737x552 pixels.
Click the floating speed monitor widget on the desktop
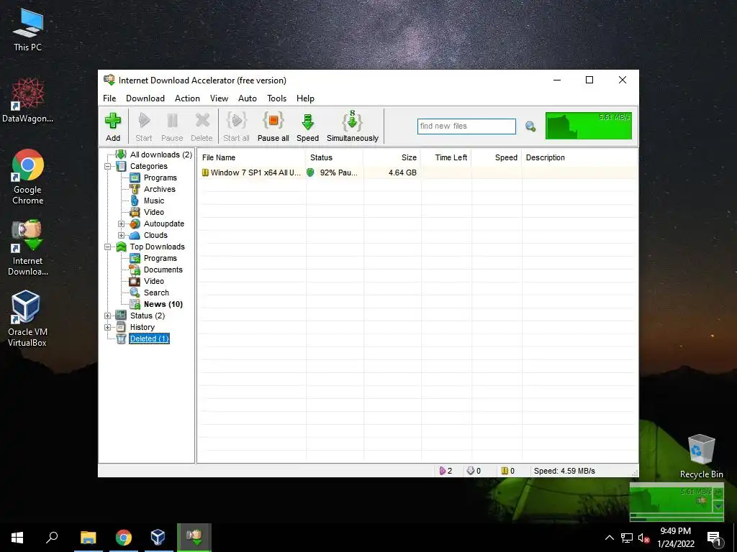pos(677,502)
